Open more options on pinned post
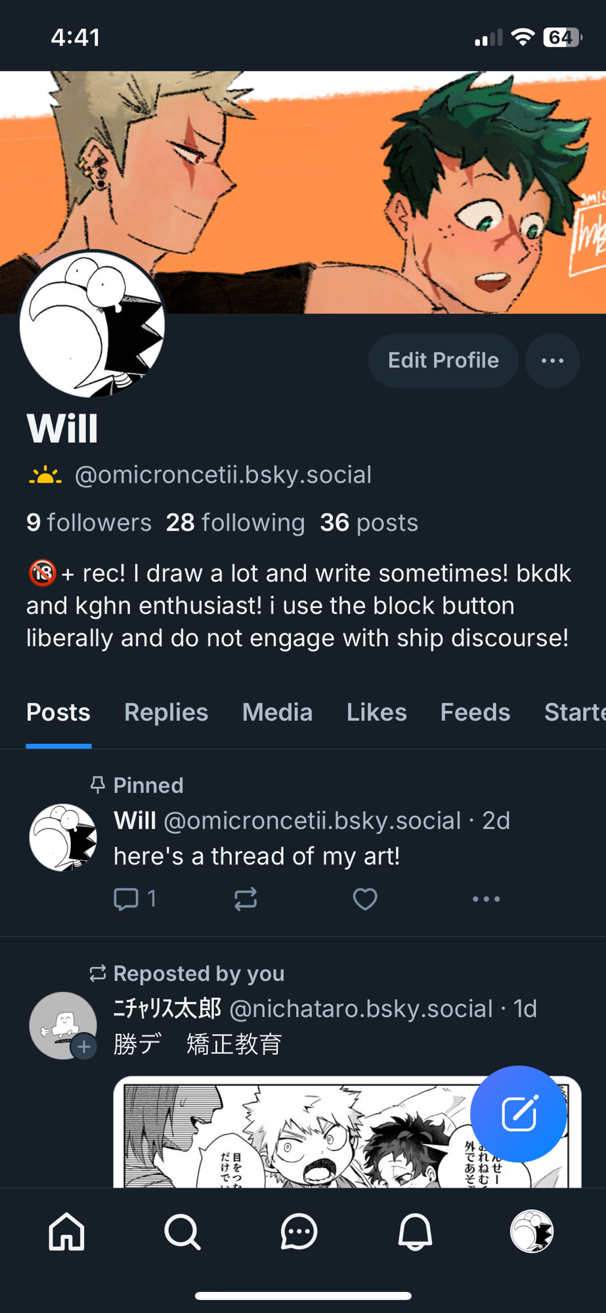The width and height of the screenshot is (606, 1313). [x=486, y=898]
